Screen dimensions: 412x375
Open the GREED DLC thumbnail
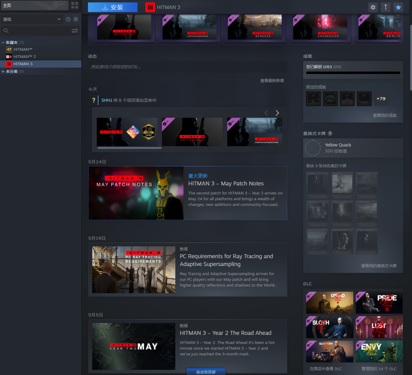pos(330,303)
